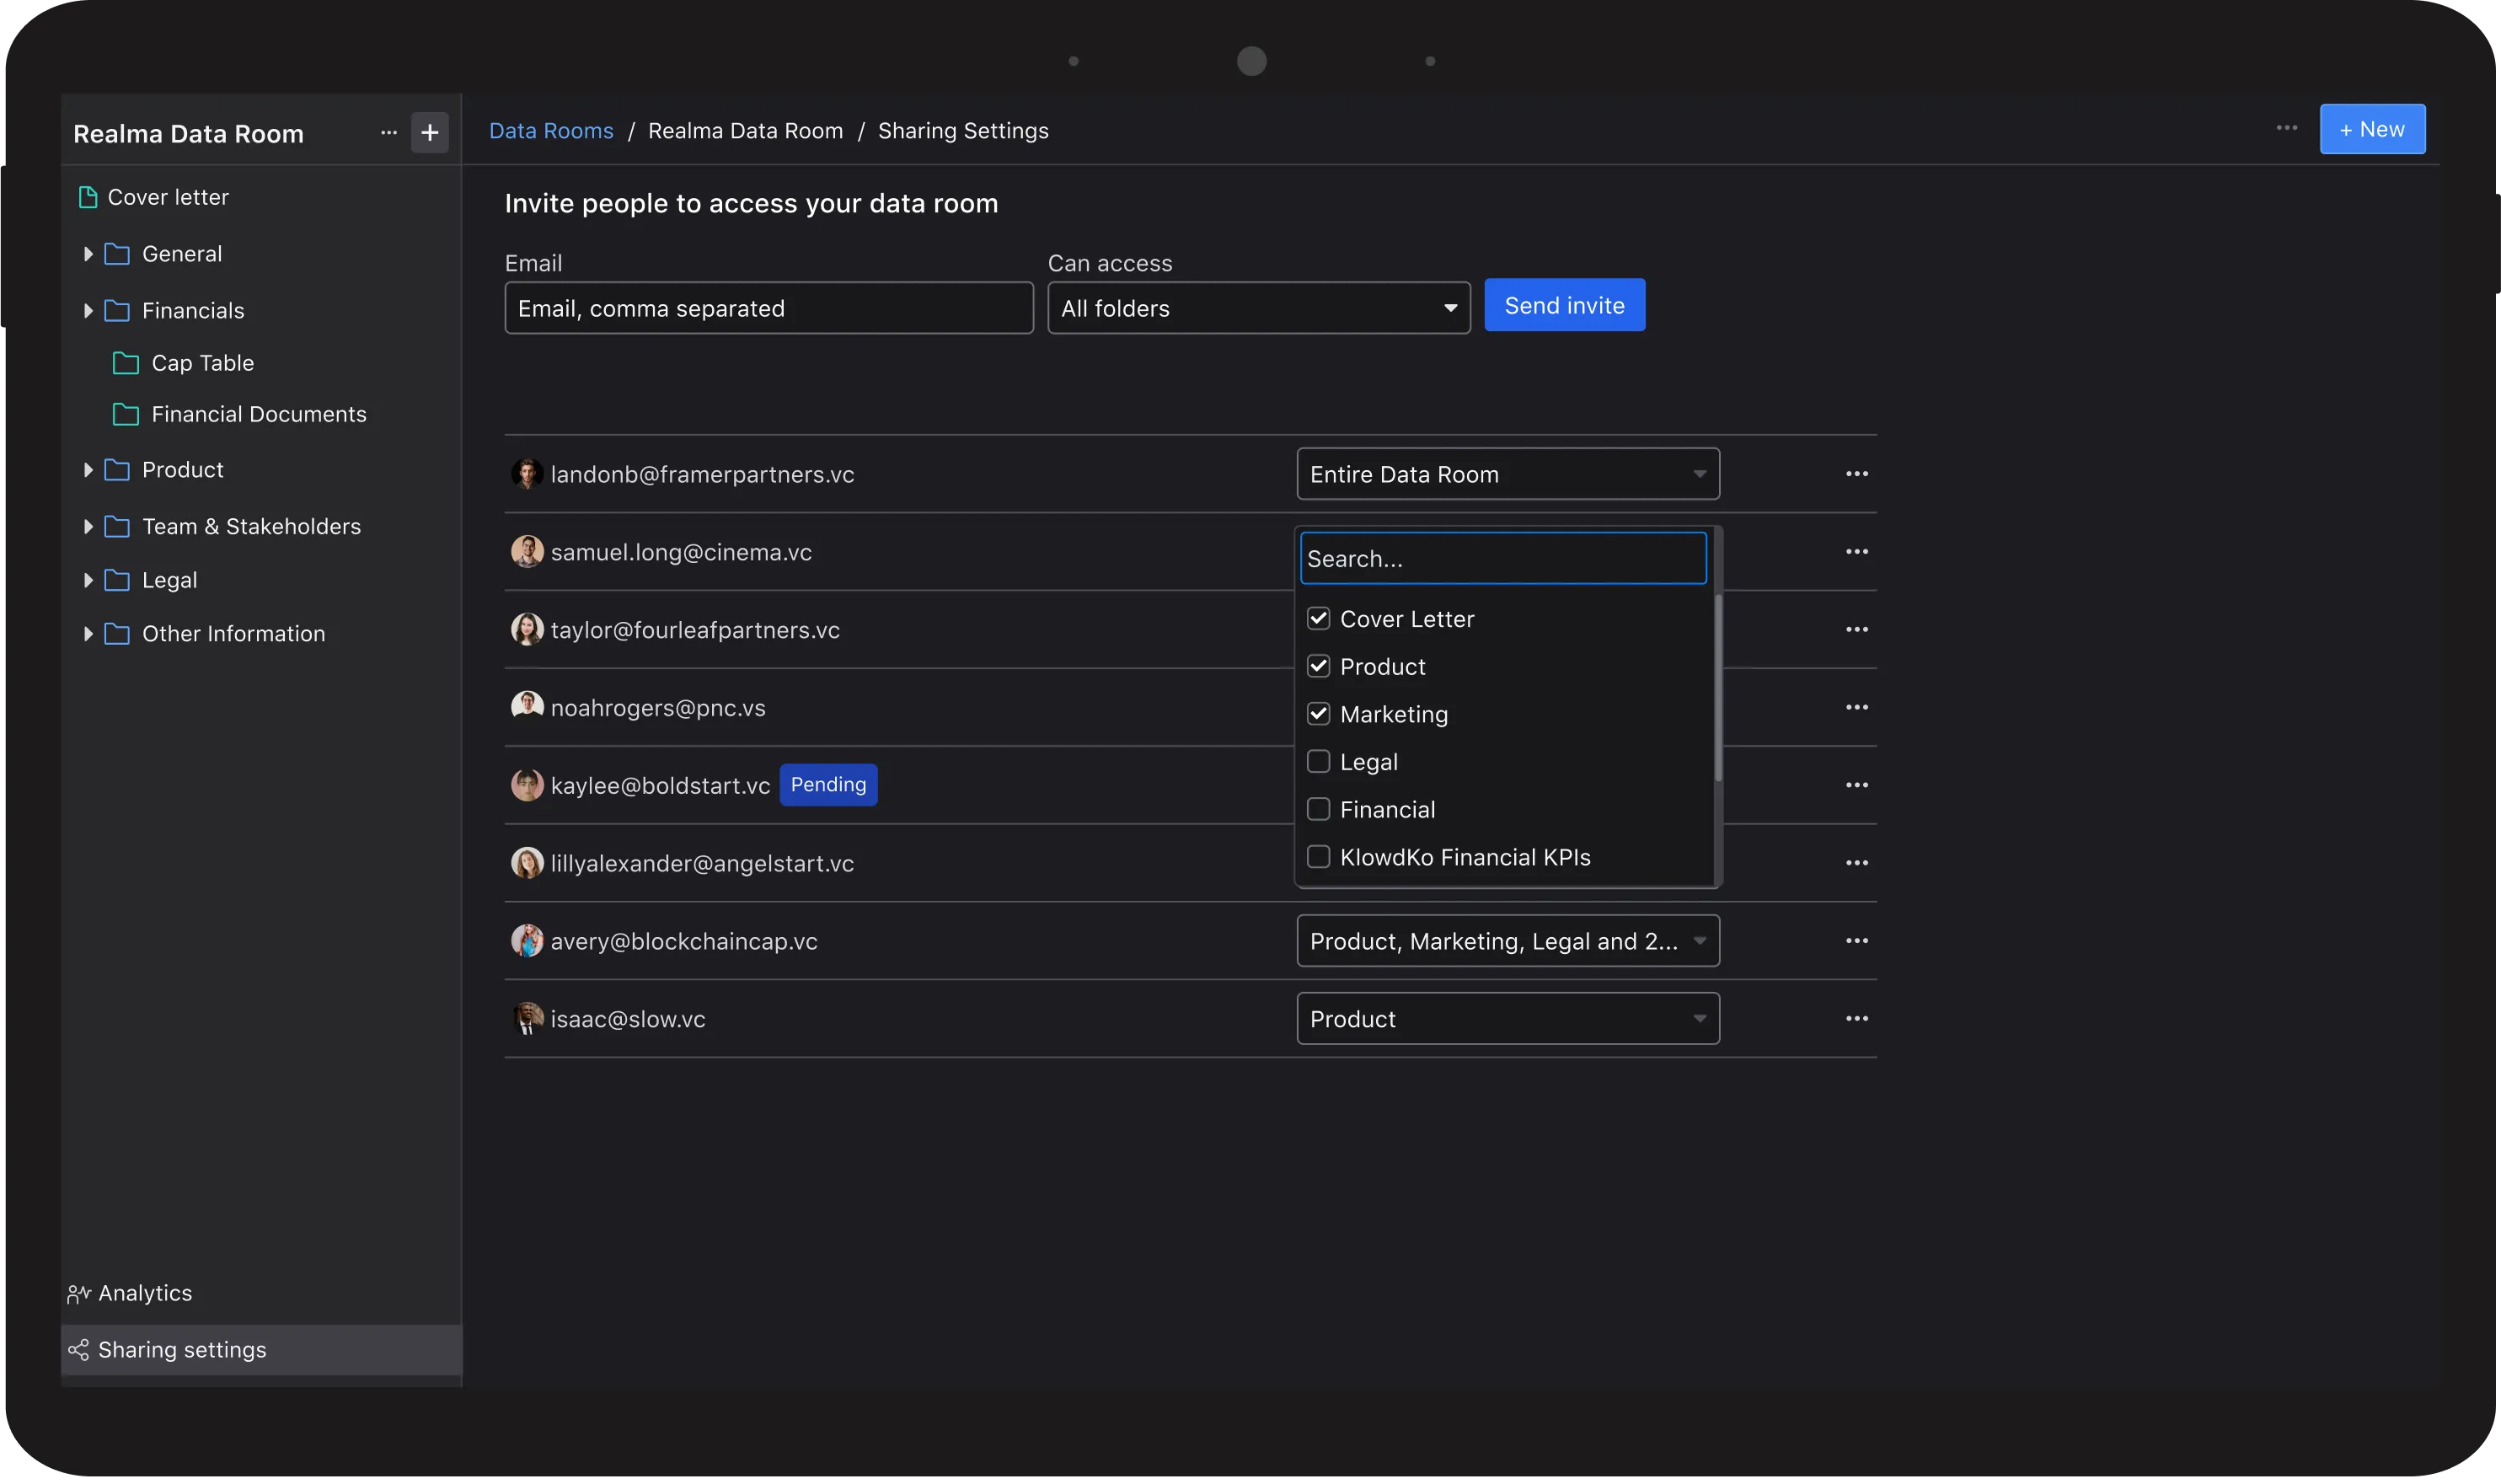
Task: Go to the Data Rooms breadcrumb link
Action: click(x=551, y=131)
